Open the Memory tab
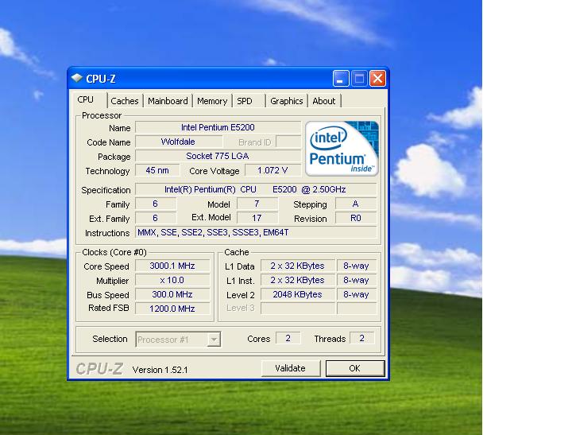The height and width of the screenshot is (435, 572). (x=212, y=101)
